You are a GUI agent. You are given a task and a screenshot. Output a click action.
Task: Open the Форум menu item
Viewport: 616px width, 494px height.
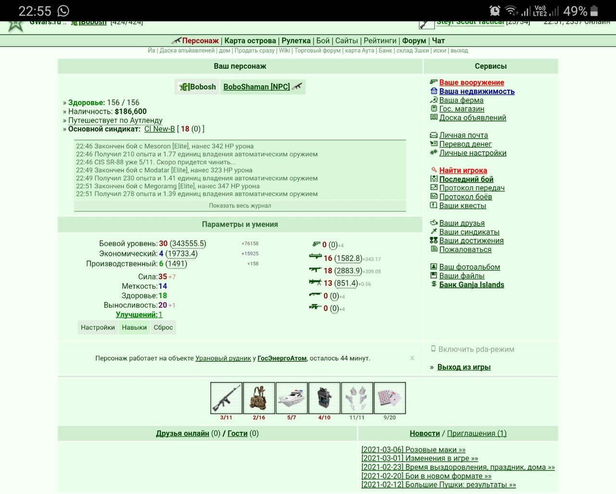coord(414,41)
